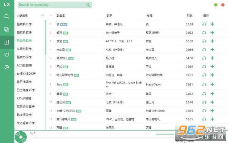This screenshot has height=143, width=228.
Task: Add song 4 半生雪 to a list
Action: (x=212, y=50)
